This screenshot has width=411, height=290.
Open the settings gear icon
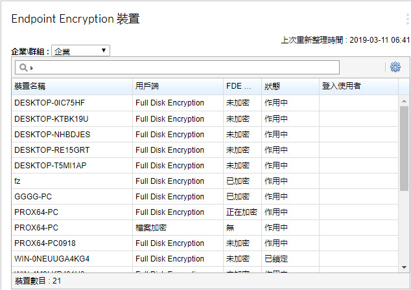395,67
